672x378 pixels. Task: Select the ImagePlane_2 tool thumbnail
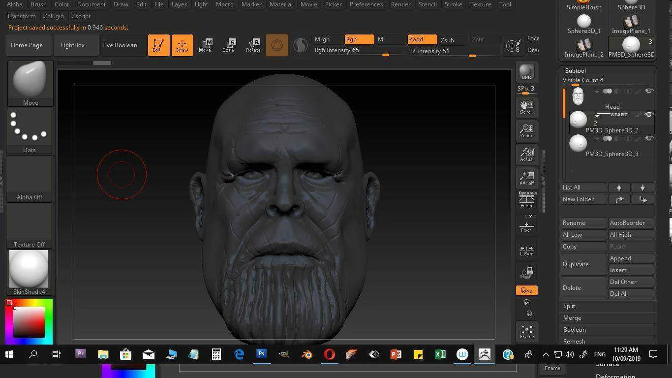point(584,48)
